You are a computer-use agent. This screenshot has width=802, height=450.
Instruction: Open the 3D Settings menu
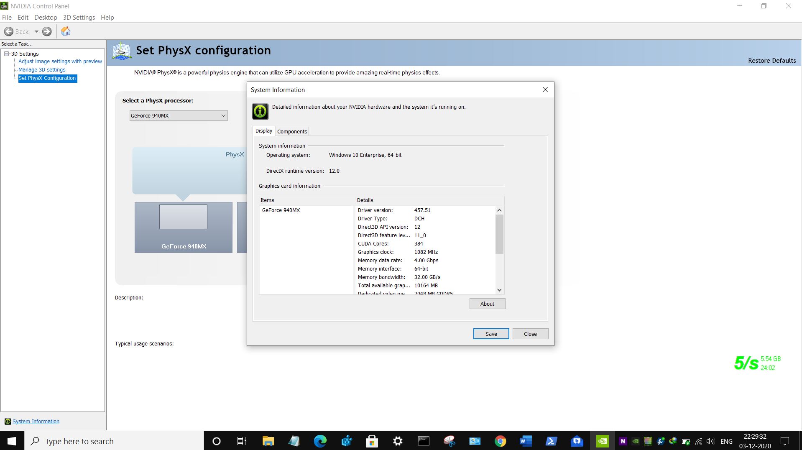tap(79, 17)
